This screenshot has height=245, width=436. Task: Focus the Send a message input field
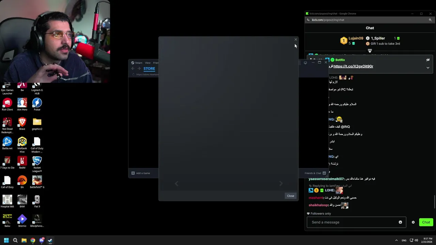tap(356, 222)
